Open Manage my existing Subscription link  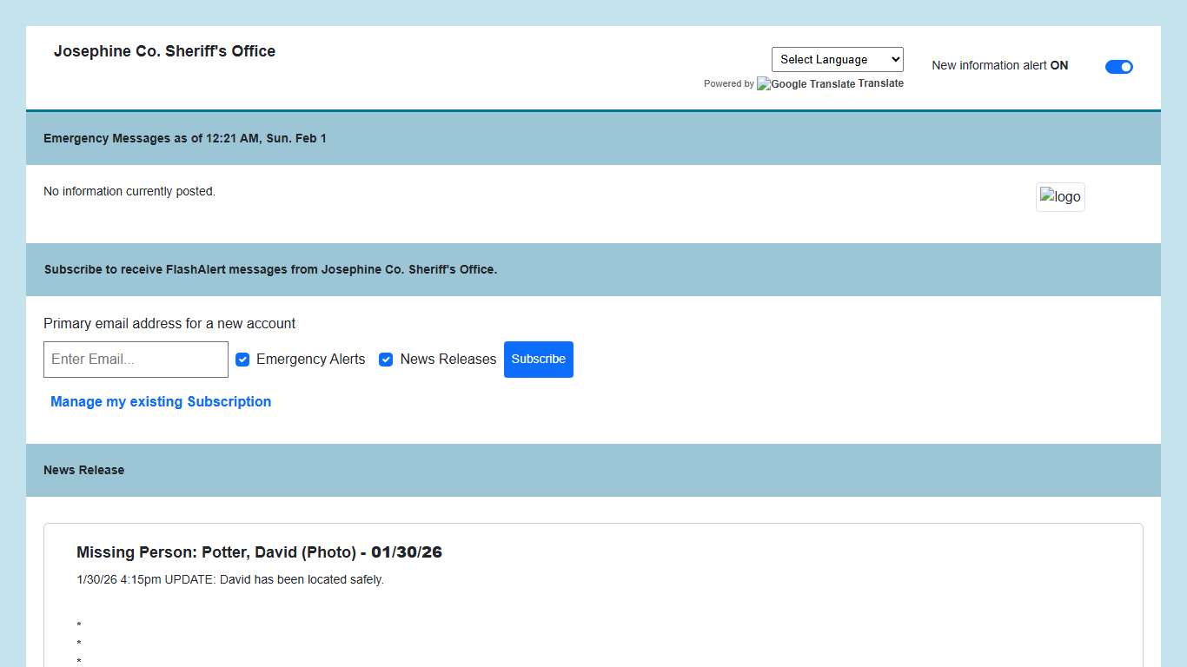[161, 402]
